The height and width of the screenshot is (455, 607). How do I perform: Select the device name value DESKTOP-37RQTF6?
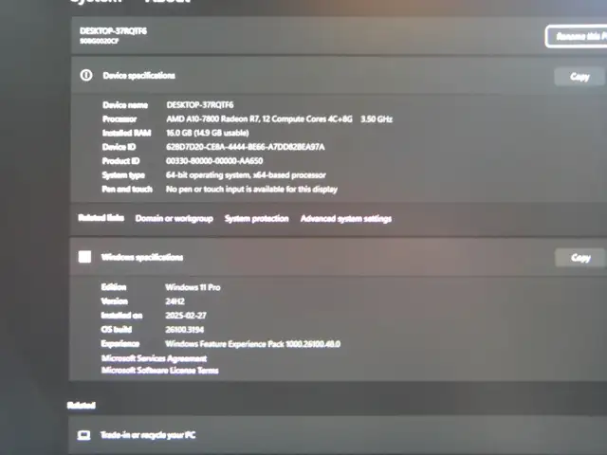[x=200, y=105]
